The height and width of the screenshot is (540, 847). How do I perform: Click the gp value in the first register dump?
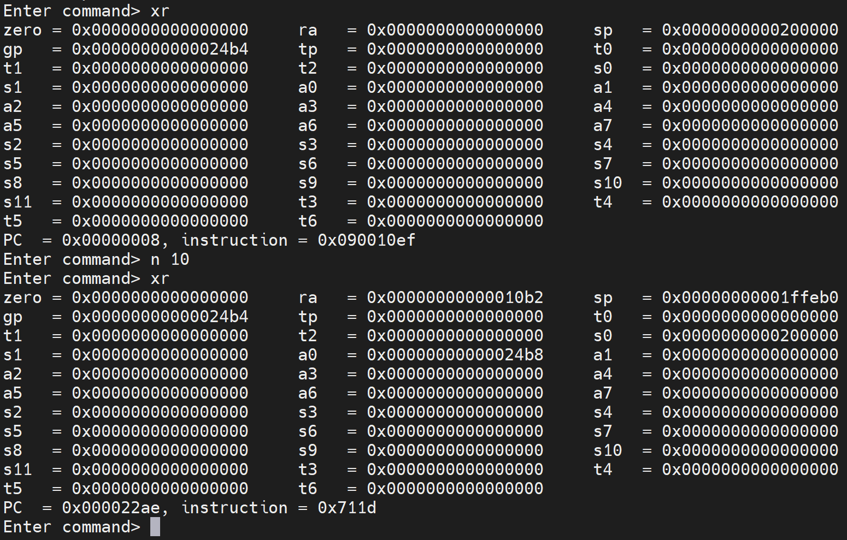160,49
